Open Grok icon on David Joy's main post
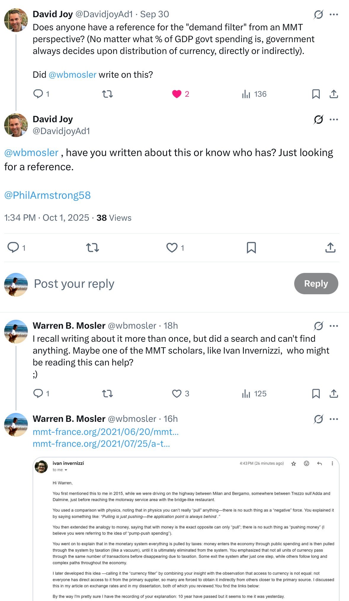 tap(318, 120)
